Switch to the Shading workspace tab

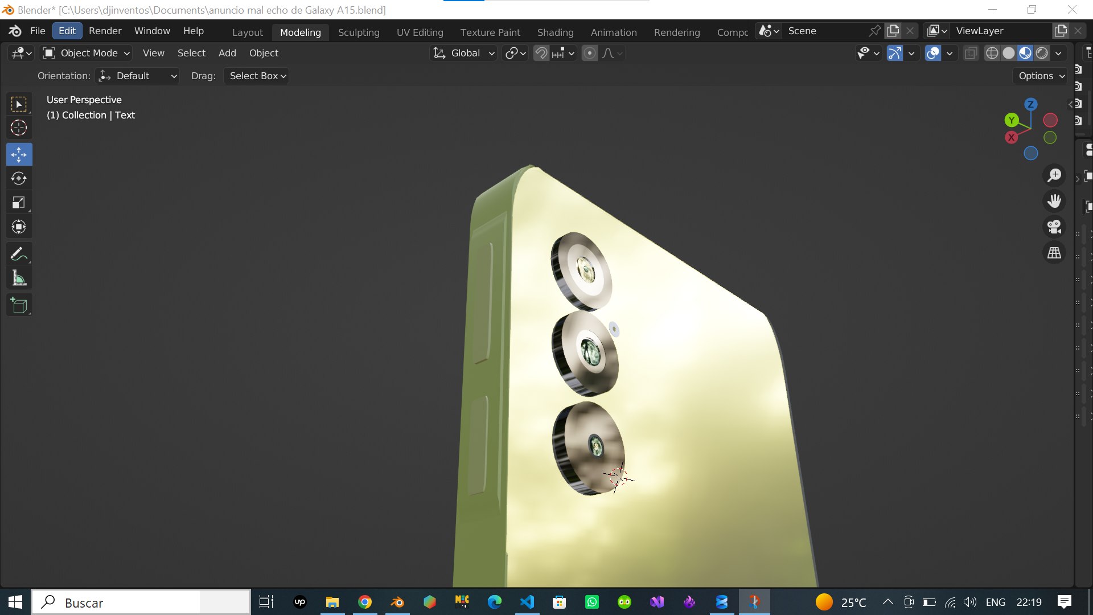[x=555, y=32]
